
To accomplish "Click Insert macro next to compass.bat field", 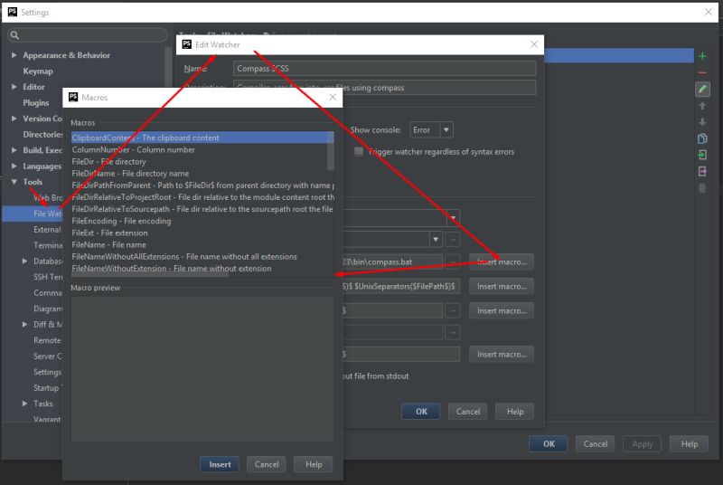I will click(x=502, y=262).
